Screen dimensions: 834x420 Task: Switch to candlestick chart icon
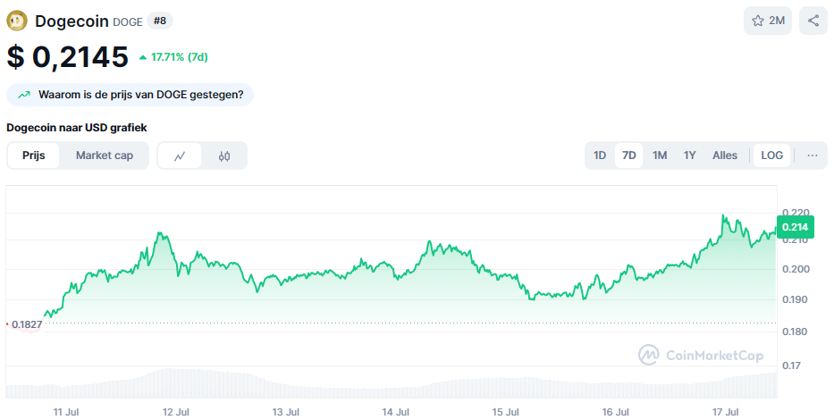(x=224, y=155)
